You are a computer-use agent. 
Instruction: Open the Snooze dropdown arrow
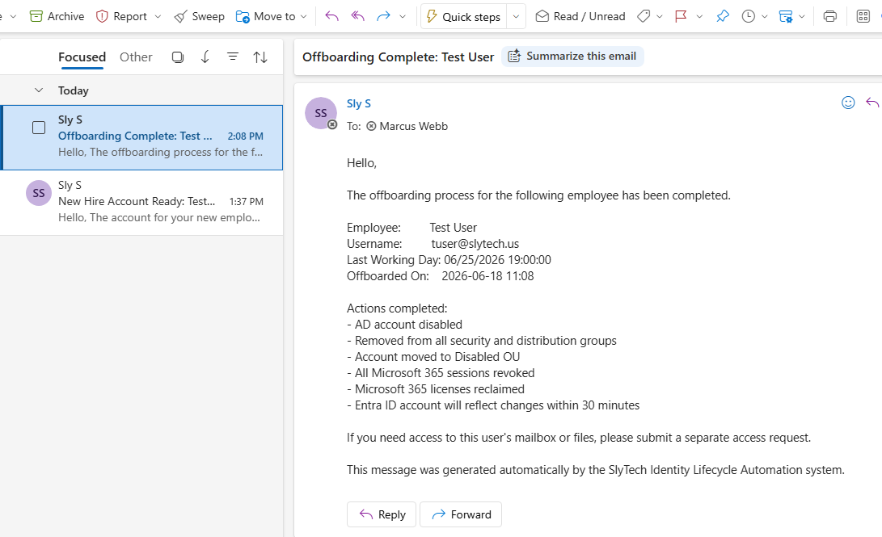coord(765,16)
